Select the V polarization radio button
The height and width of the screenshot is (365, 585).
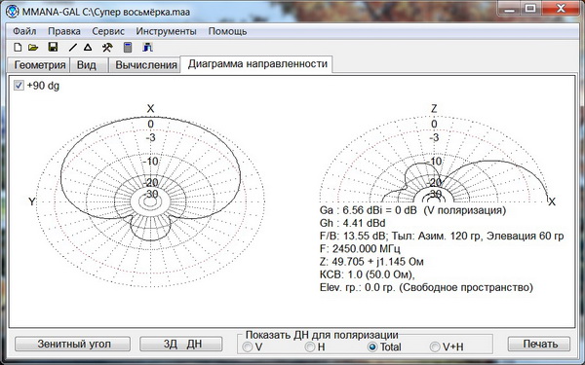click(247, 347)
